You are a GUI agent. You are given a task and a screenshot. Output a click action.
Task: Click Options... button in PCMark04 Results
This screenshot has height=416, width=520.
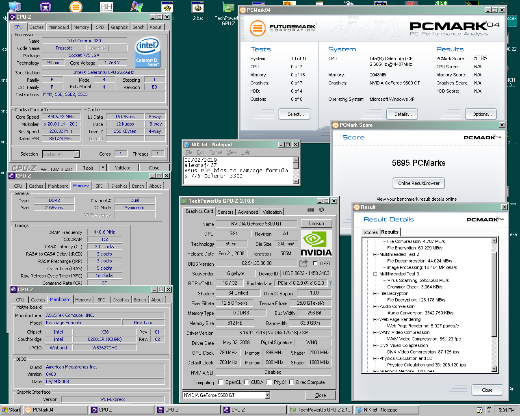(x=481, y=114)
